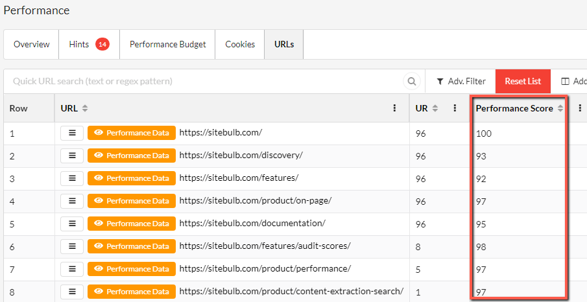View Performance Data for features URL
Screen dimensions: 587x302
[x=132, y=178]
